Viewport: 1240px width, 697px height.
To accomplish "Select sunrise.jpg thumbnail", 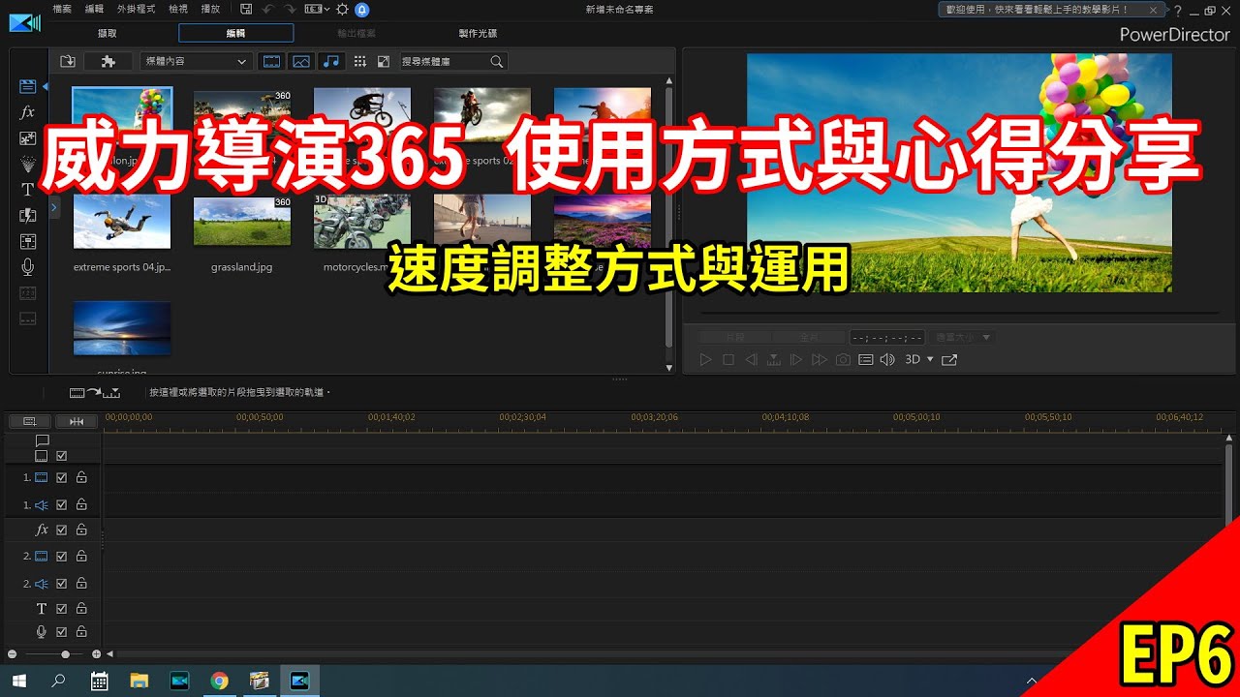I will tap(122, 328).
